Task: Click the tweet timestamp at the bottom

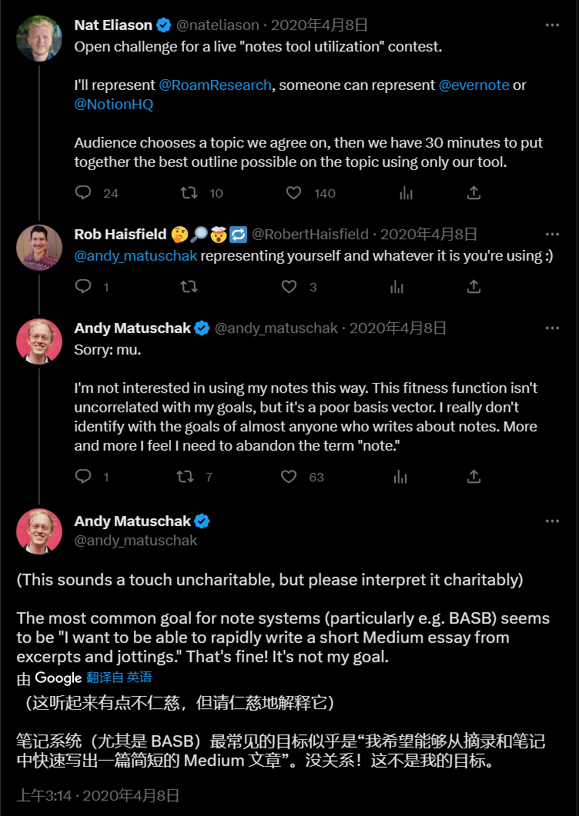Action: click(99, 795)
